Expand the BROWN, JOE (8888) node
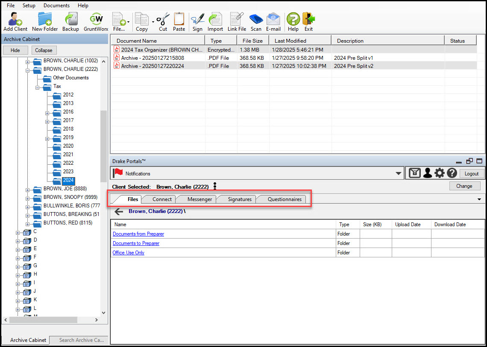487x347 pixels. pos(27,190)
